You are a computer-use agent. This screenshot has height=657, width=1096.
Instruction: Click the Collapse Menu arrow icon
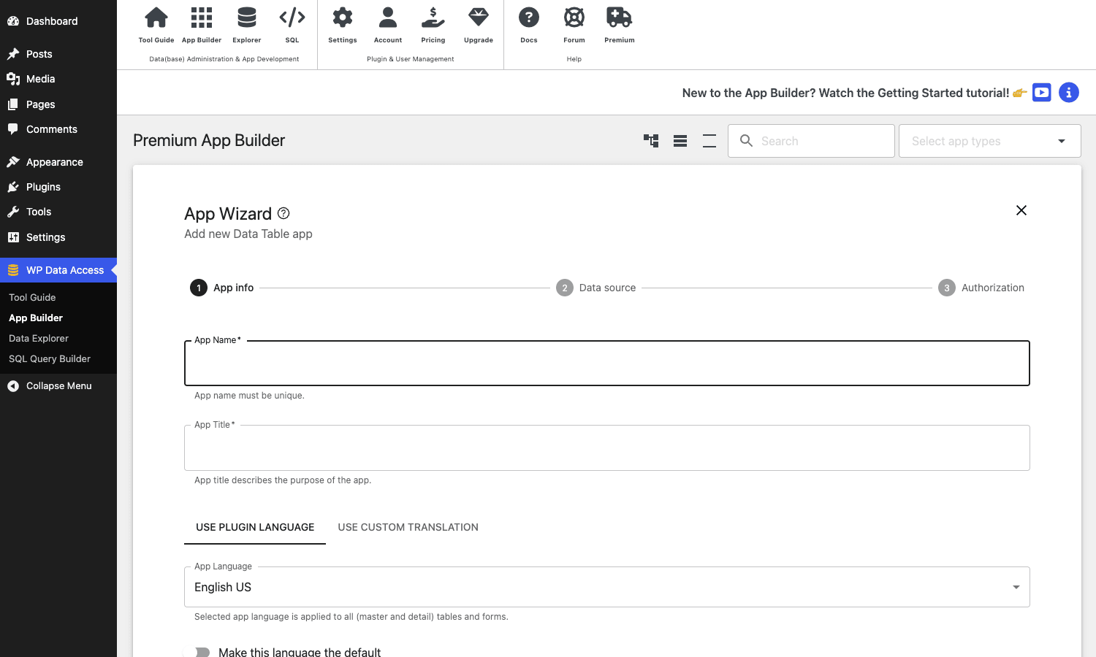[x=13, y=385]
